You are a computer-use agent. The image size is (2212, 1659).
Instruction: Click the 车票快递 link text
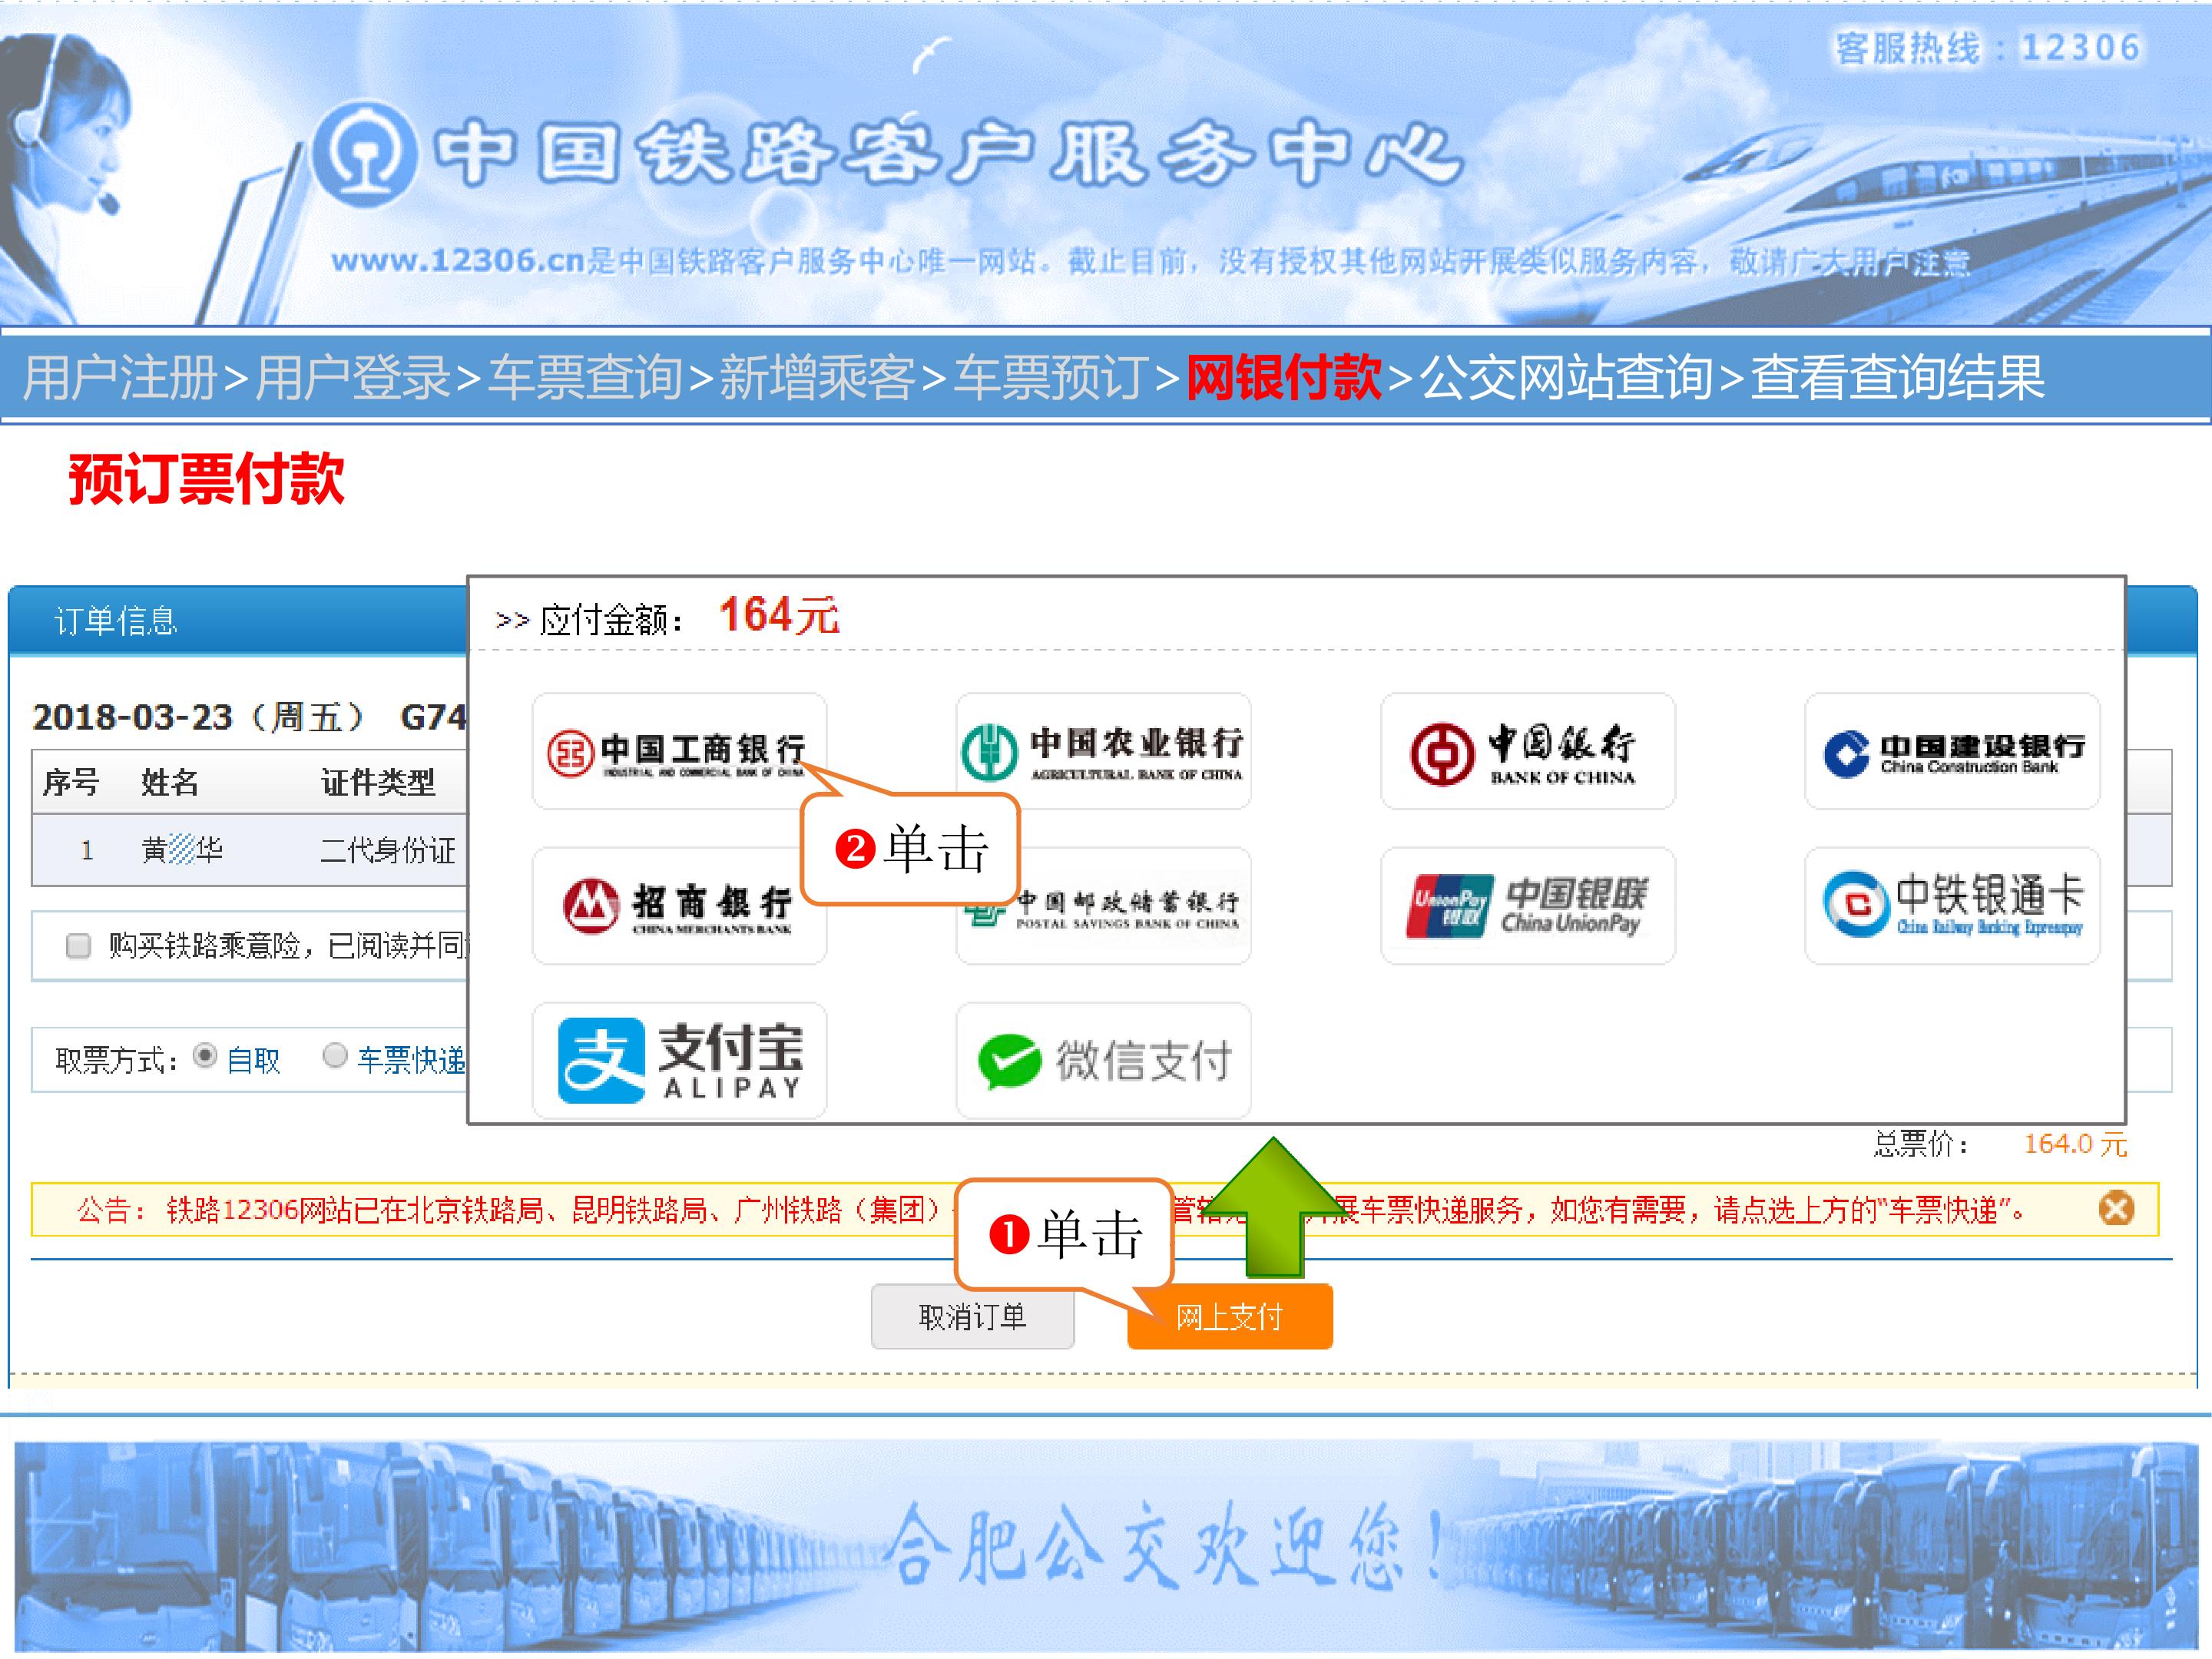[411, 1060]
